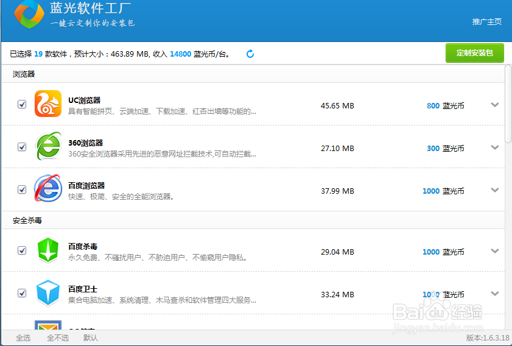This screenshot has width=512, height=346.
Task: Click the 300 蓝光币 reward value
Action: [x=446, y=149]
